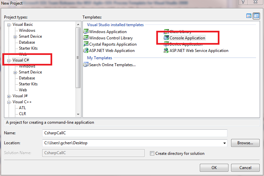Open the Search Online Templates icon
The height and width of the screenshot is (176, 264).
coord(86,65)
